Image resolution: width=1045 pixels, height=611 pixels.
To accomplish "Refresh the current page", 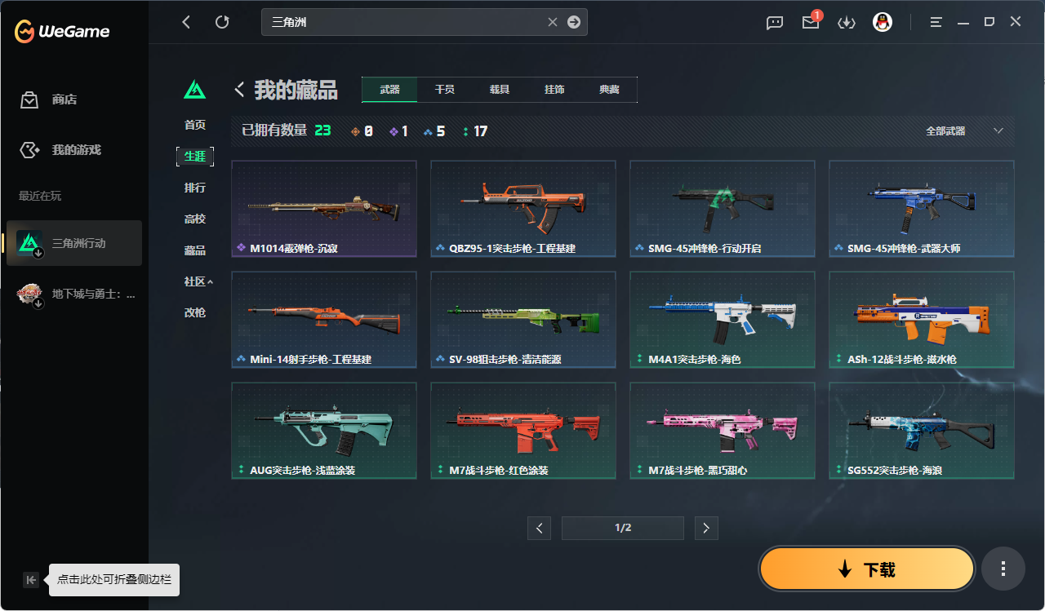I will tap(222, 22).
